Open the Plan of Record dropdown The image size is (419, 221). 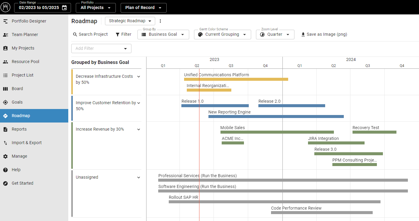click(143, 8)
